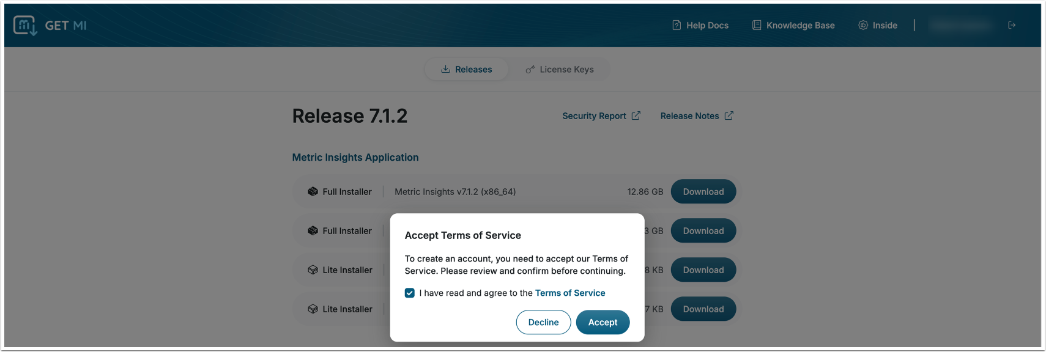Viewport: 1046px width, 352px height.
Task: Open the Help Docs link
Action: tap(700, 25)
